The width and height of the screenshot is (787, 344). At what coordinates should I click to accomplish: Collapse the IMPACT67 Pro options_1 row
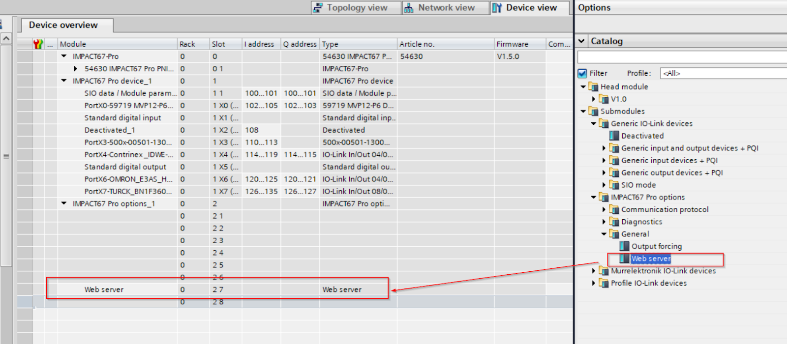[64, 203]
